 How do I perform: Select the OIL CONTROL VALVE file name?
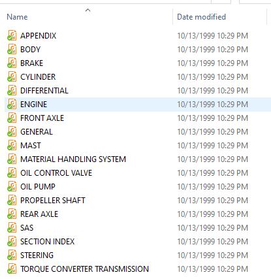[56, 173]
